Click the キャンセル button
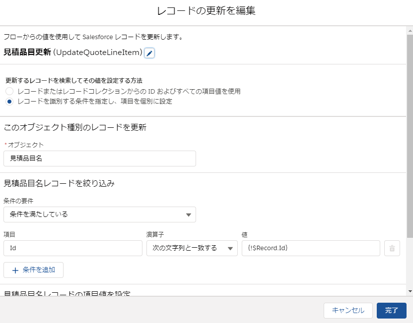The image size is (413, 323). (348, 311)
